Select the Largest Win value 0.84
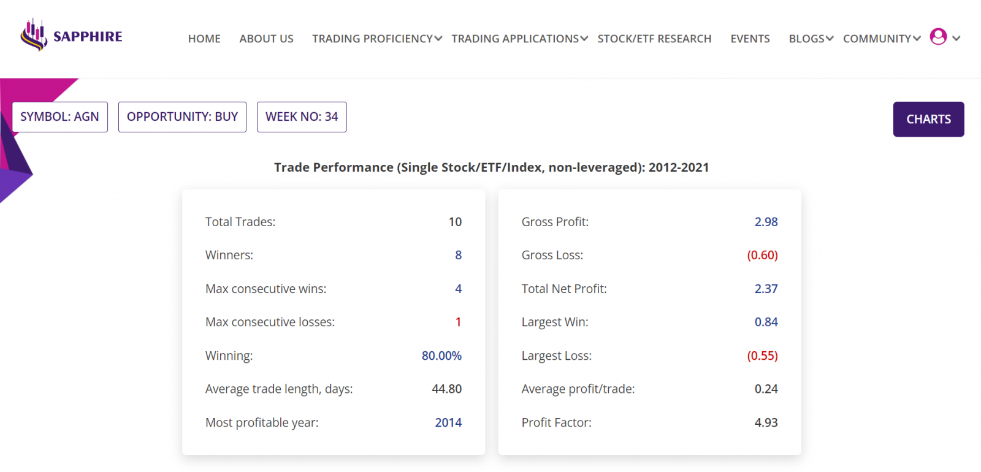Image resolution: width=981 pixels, height=472 pixels. tap(766, 322)
